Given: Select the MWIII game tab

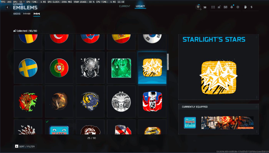Looking at the screenshot, I should pos(27,14).
